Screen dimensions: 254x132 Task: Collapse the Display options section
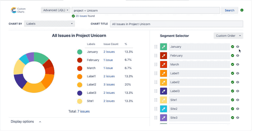(40, 122)
